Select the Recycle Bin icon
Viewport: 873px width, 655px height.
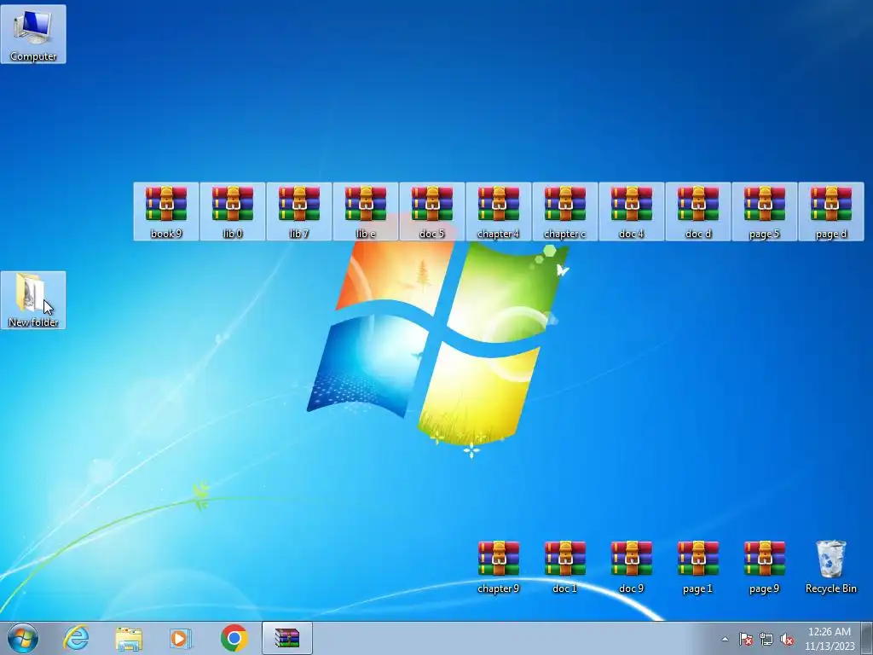click(x=830, y=566)
